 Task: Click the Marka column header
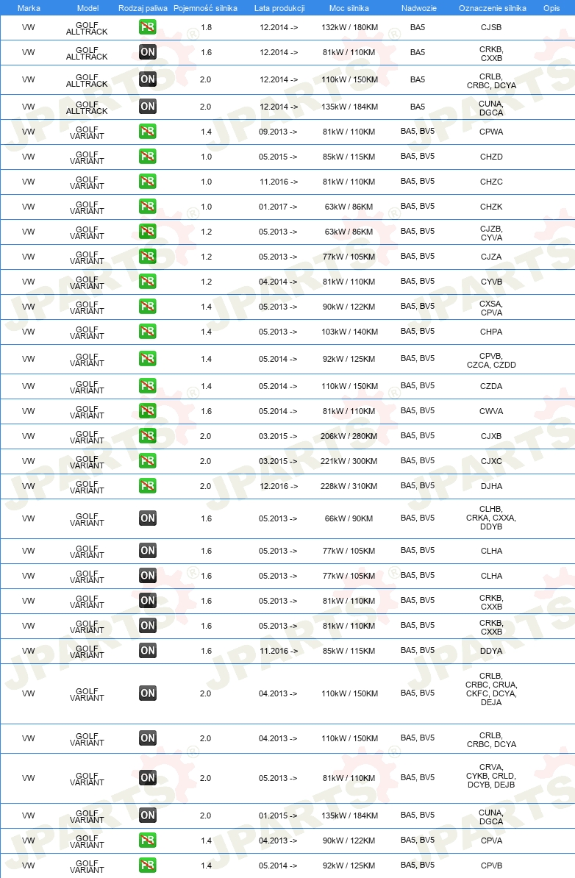point(29,8)
